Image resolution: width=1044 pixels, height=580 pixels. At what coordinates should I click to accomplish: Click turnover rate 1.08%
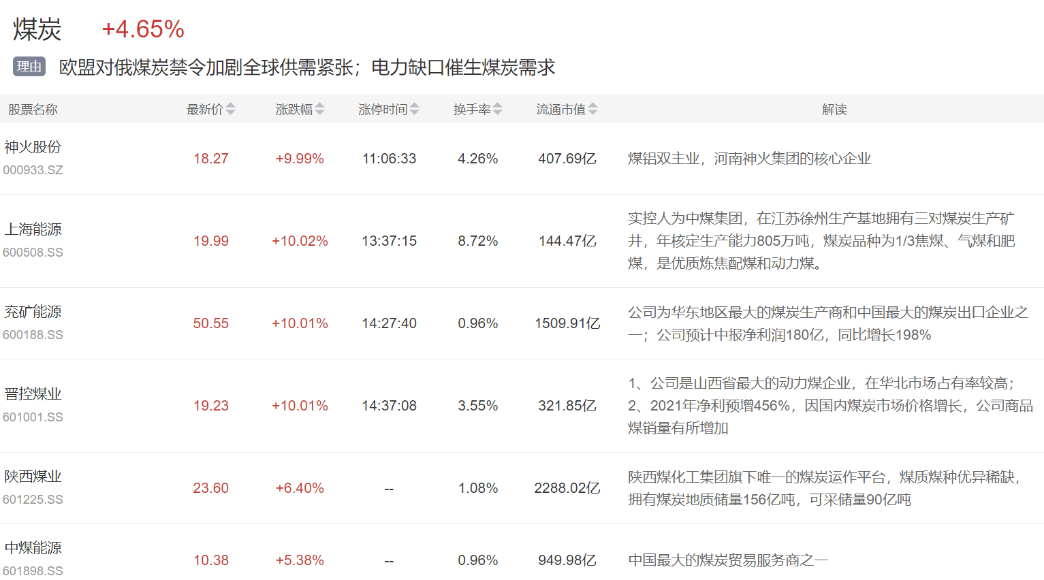click(x=478, y=488)
